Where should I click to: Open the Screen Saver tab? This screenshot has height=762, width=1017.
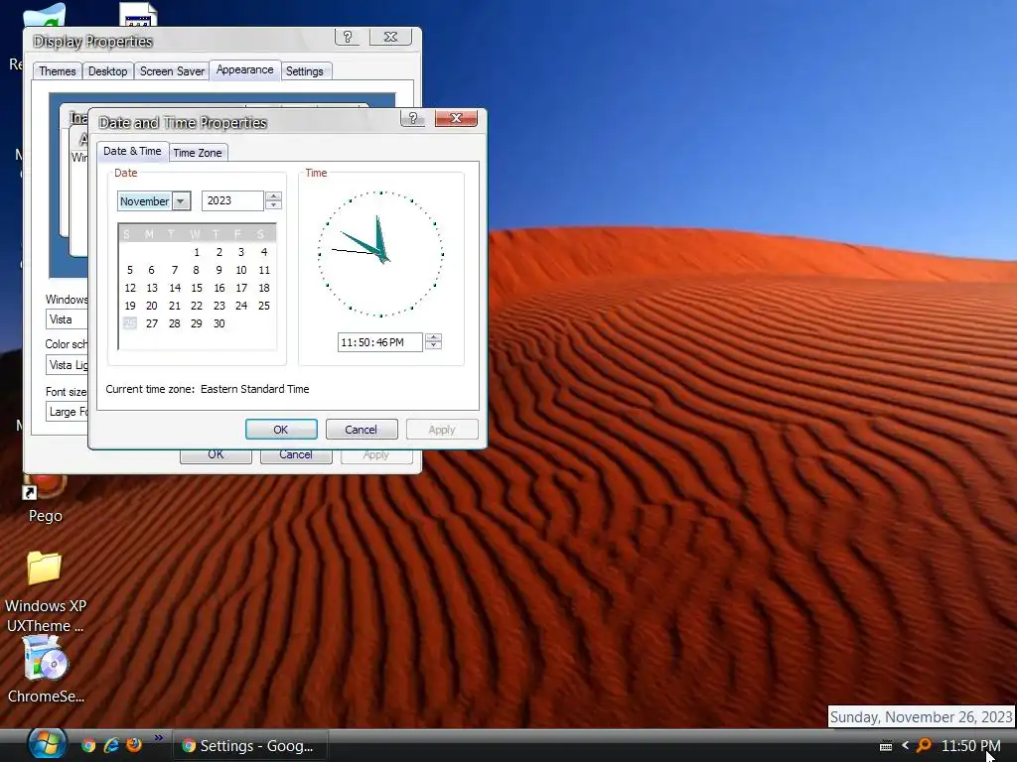click(172, 71)
